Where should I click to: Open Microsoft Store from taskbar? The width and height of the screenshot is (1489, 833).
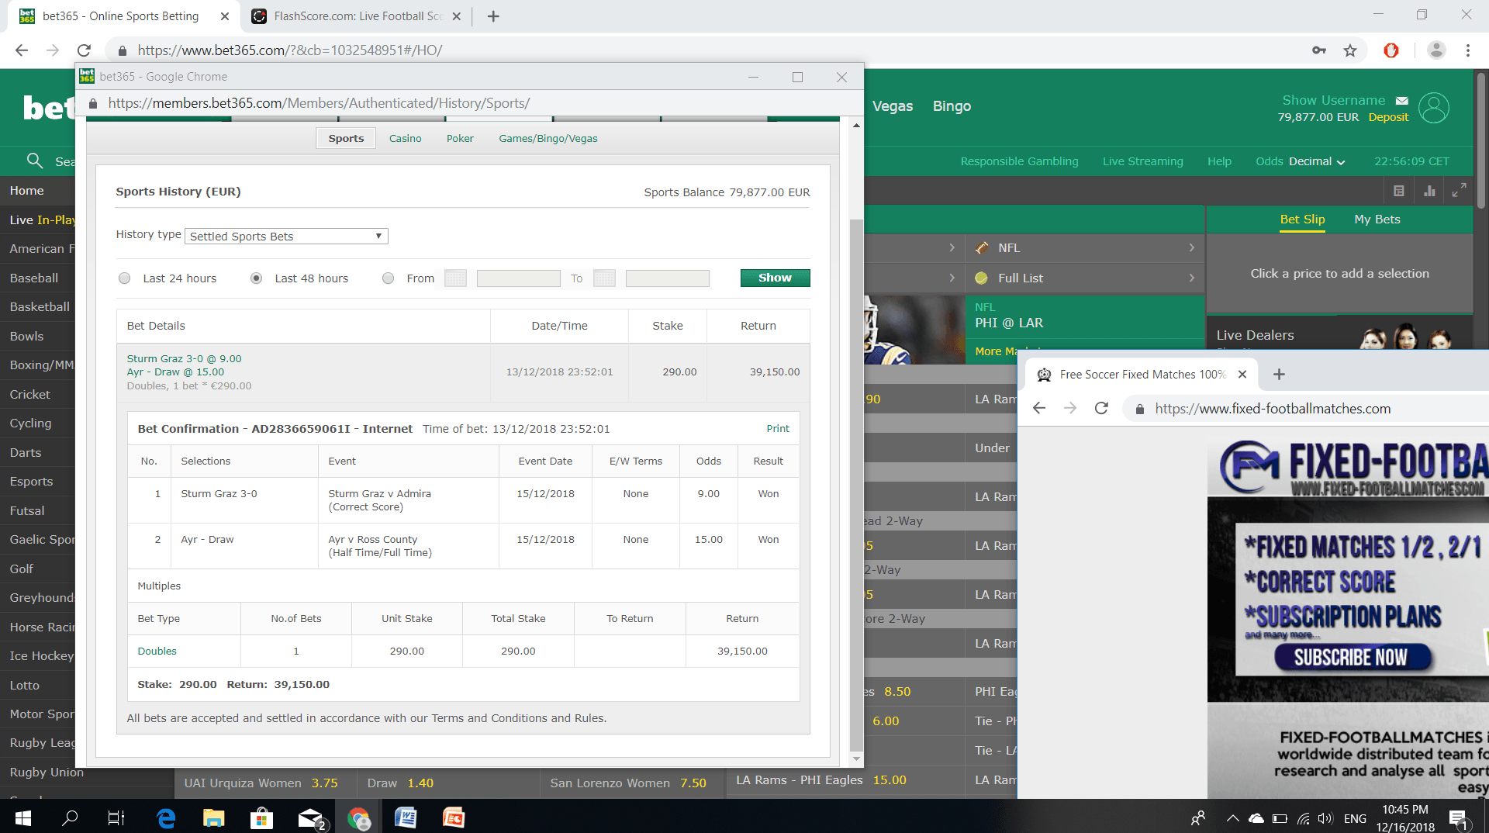click(261, 817)
